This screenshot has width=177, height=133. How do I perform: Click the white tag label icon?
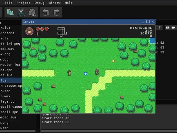(173, 28)
